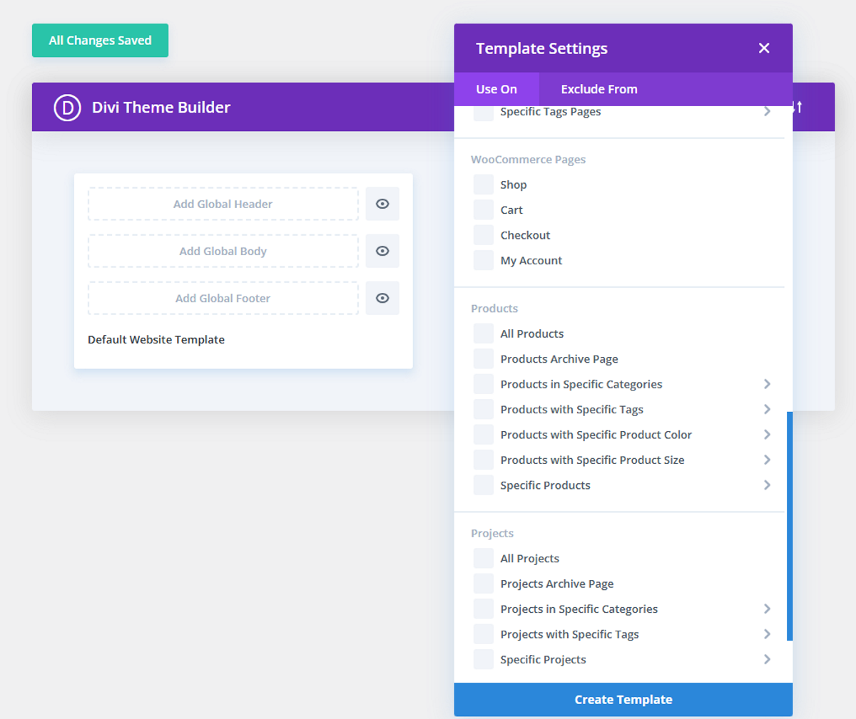Click the Template Settings scrollbar thumb

(x=790, y=526)
